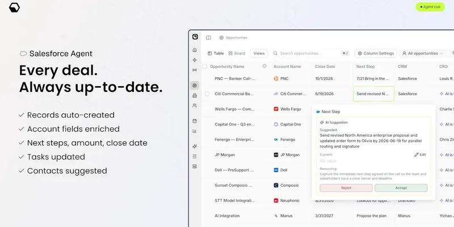Click Salesforce CRM cell in PNC row
454x227 pixels.
pos(407,78)
